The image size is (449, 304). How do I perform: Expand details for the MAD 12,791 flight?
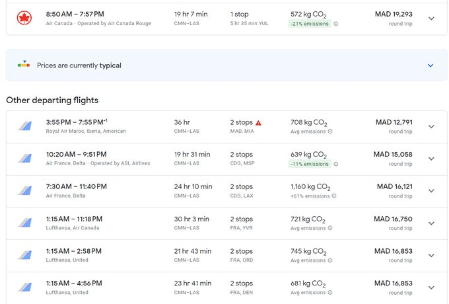point(431,126)
